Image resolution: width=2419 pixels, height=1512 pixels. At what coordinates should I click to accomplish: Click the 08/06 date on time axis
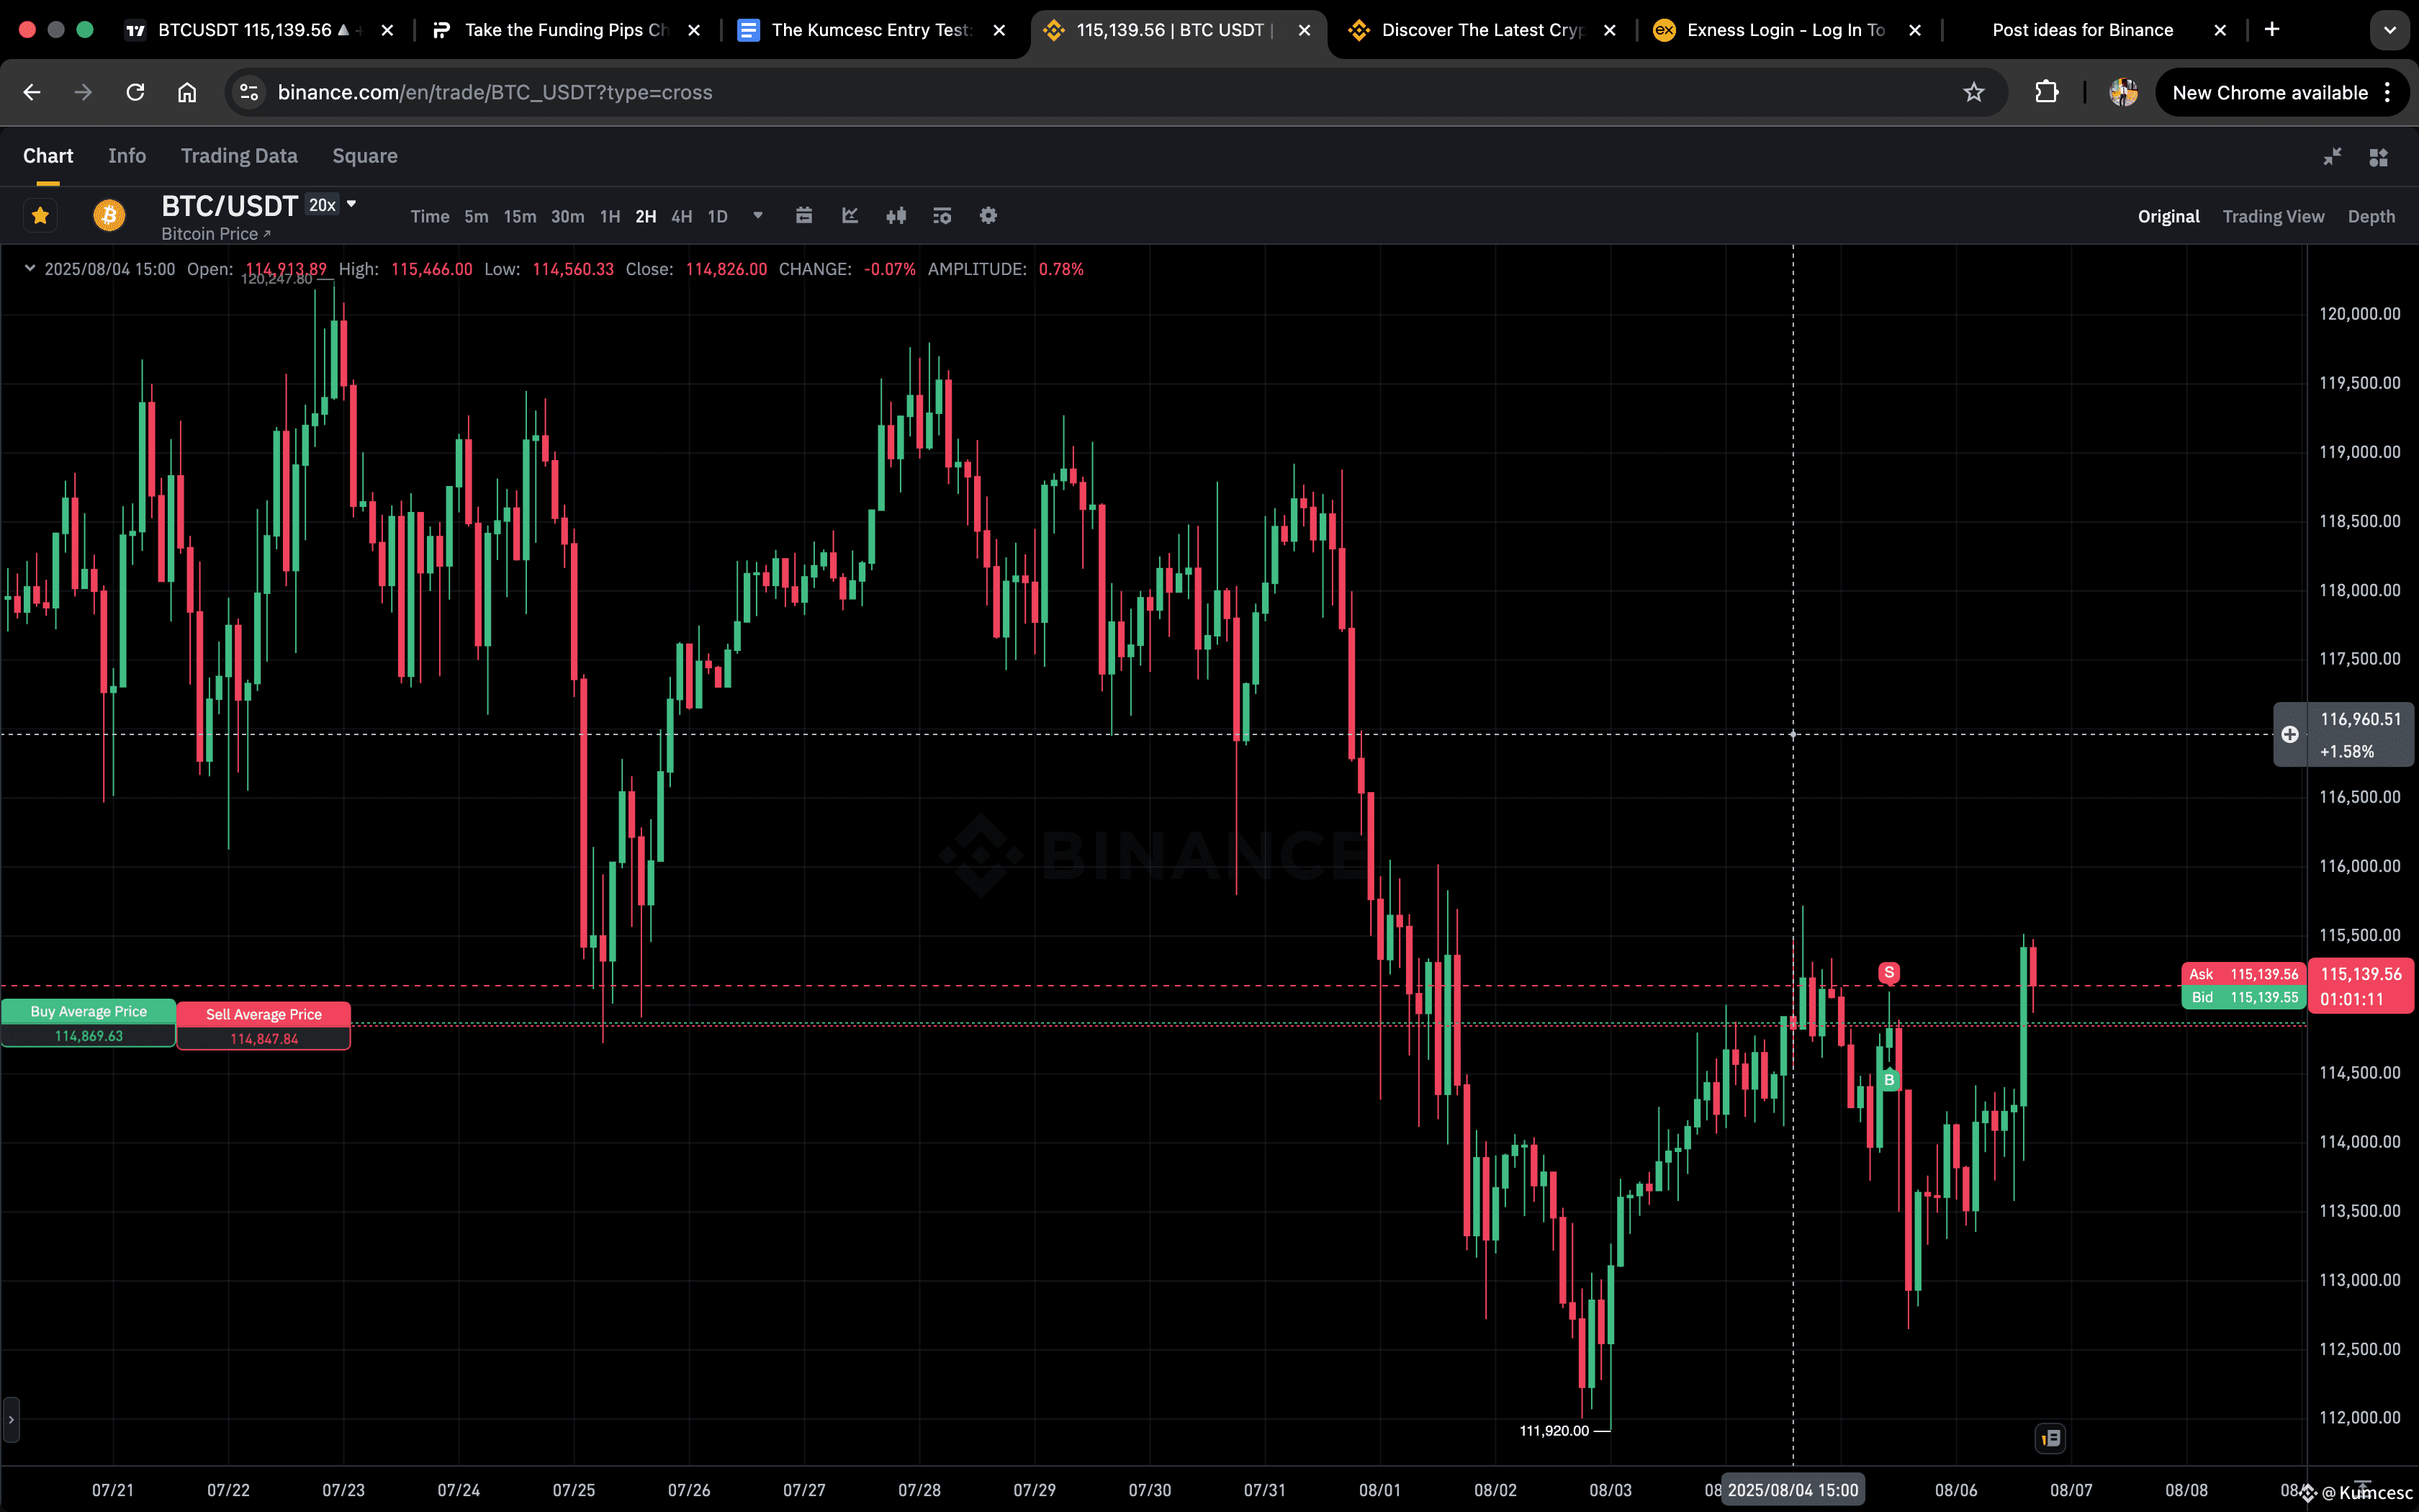point(1955,1490)
